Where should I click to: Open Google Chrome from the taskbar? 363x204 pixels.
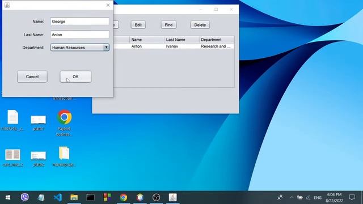(x=124, y=197)
